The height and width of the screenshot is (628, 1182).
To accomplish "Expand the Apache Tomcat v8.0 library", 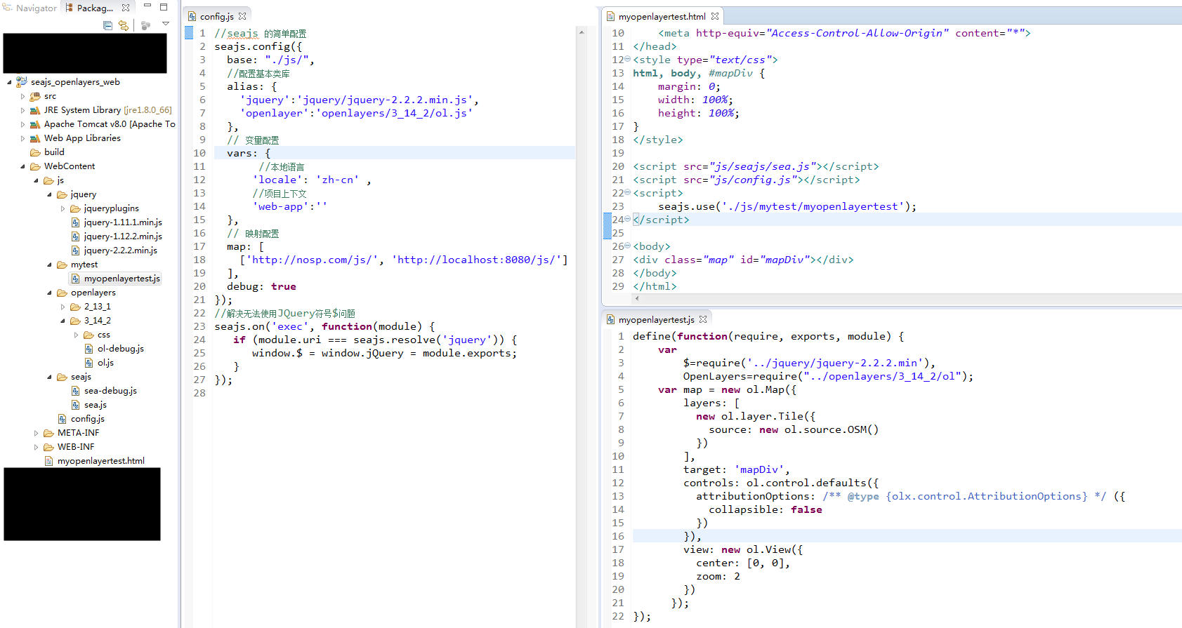I will coord(22,124).
